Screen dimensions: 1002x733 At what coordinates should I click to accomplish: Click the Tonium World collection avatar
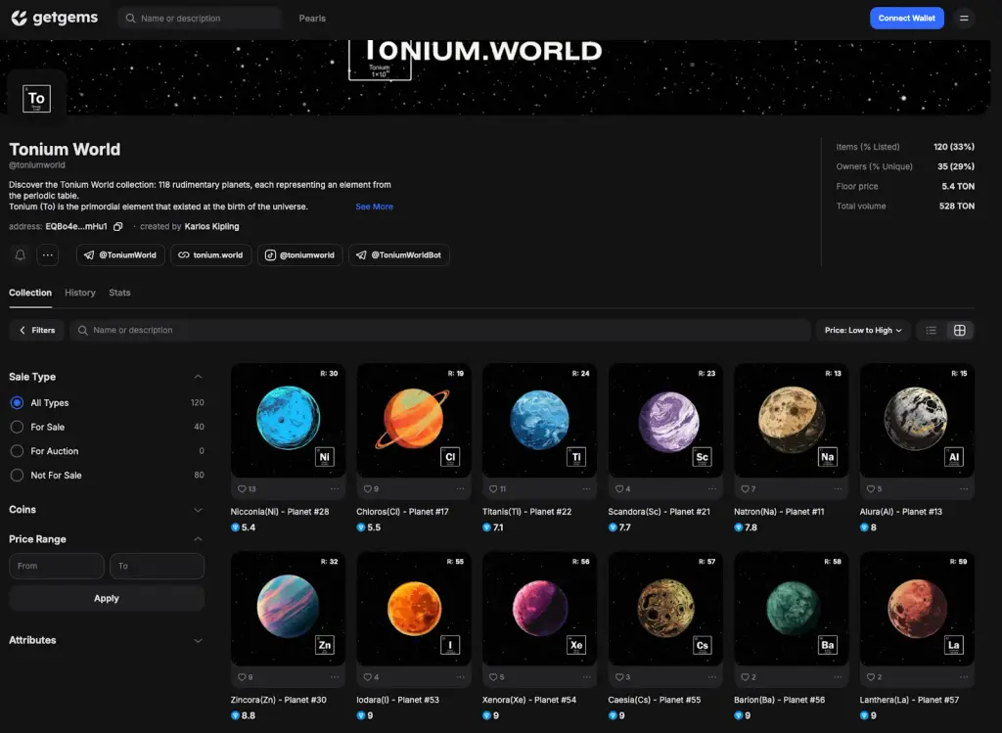click(36, 99)
